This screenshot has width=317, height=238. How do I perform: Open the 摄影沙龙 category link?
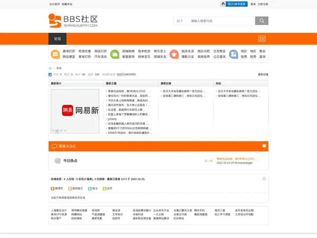pyautogui.click(x=188, y=57)
